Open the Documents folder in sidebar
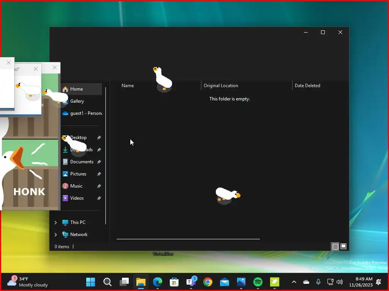 click(x=82, y=162)
